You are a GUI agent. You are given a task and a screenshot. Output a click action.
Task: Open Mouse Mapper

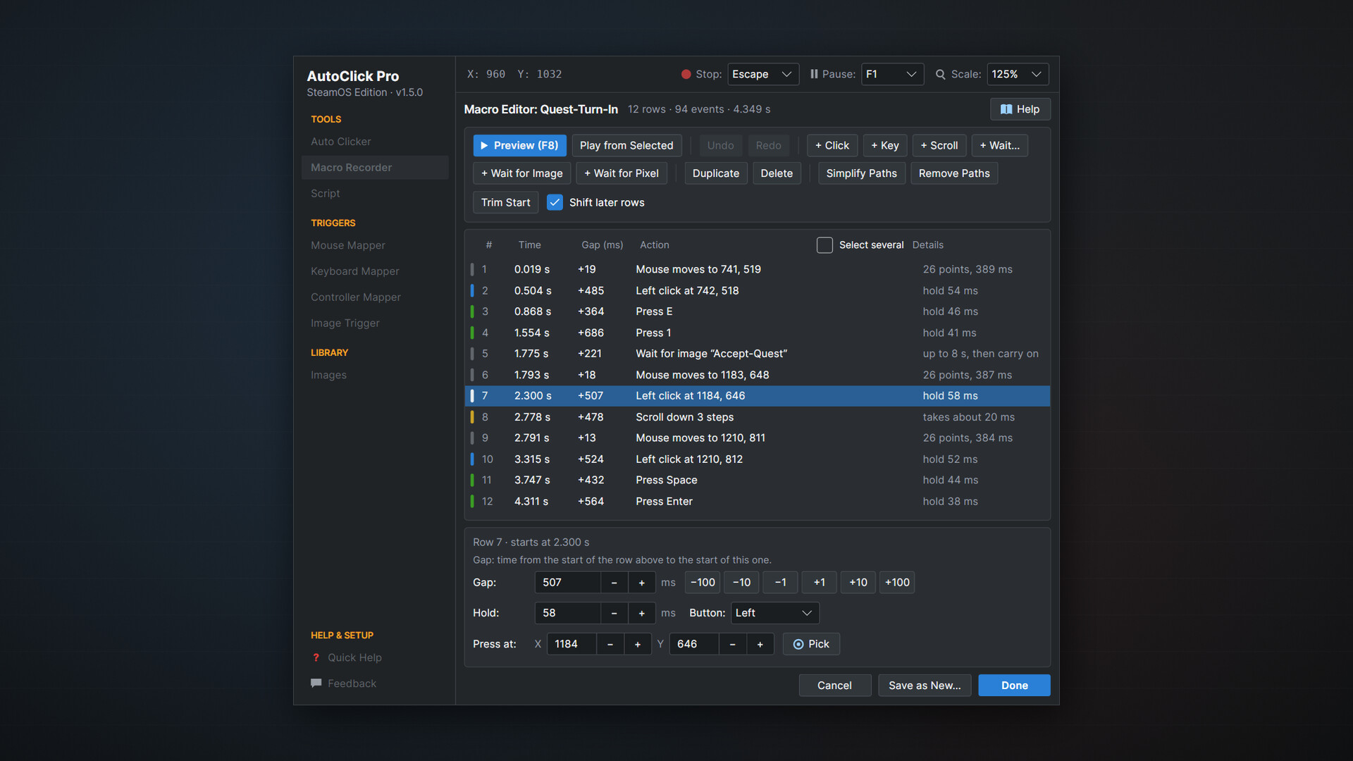tap(374, 245)
